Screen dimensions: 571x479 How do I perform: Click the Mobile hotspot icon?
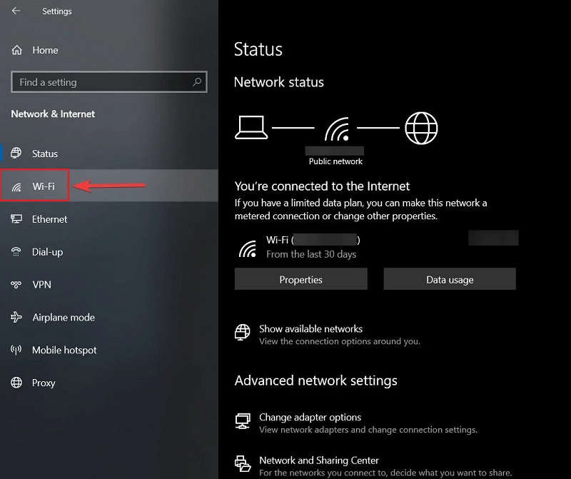[x=16, y=351]
